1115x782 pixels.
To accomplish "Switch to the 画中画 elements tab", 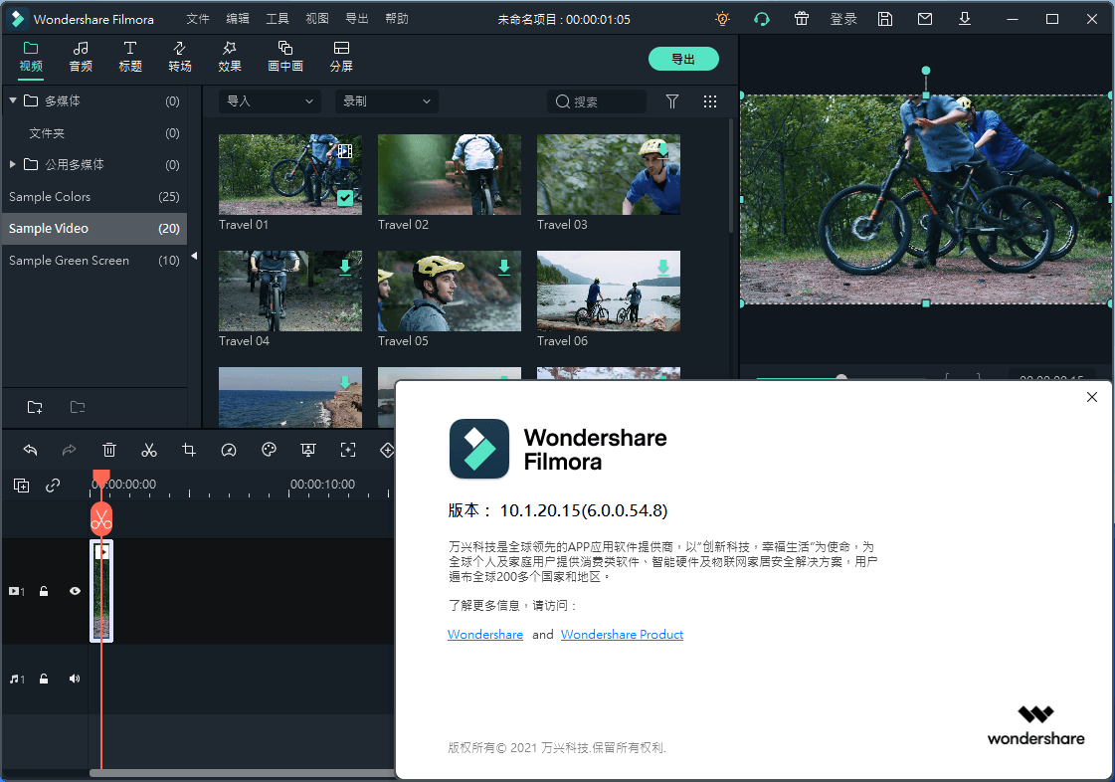I will coord(285,57).
